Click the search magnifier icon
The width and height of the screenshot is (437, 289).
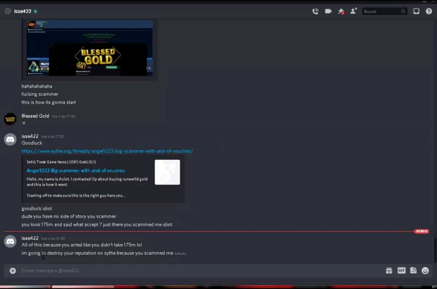pyautogui.click(x=403, y=11)
